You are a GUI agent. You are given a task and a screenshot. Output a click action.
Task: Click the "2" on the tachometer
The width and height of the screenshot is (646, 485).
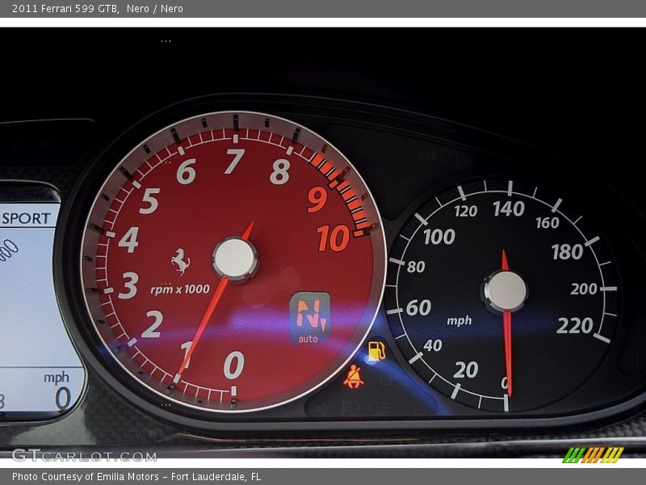(153, 324)
